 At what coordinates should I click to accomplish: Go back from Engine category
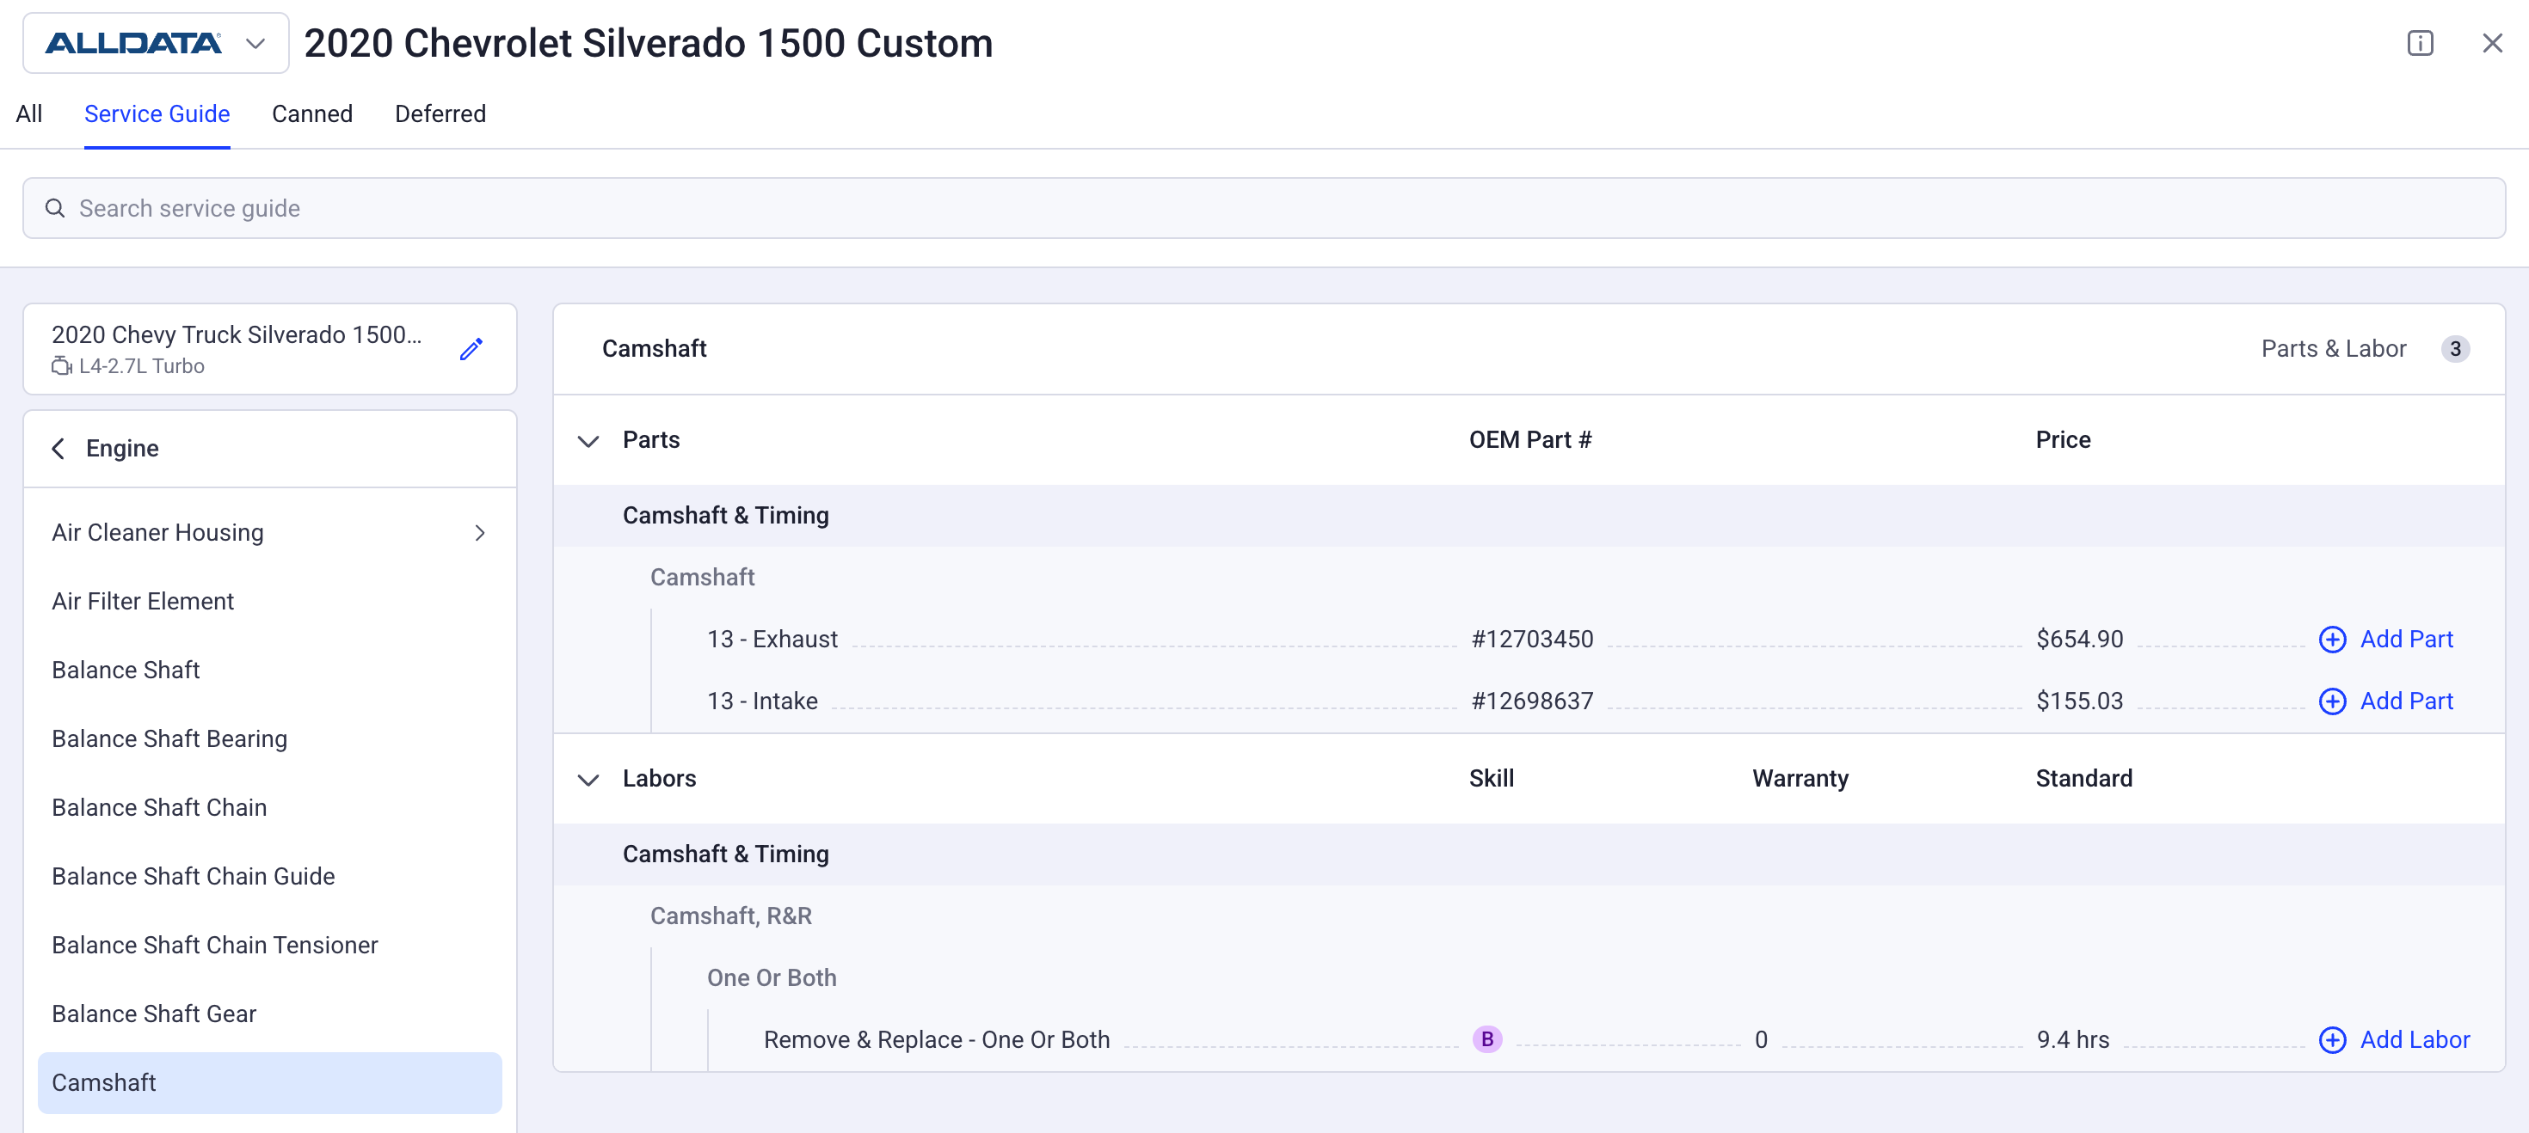tap(58, 448)
